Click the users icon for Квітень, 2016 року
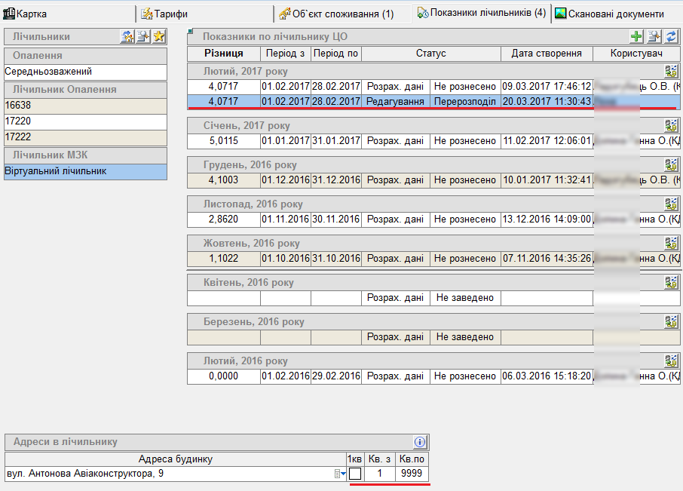Screen dimensions: 683x491 (671, 282)
